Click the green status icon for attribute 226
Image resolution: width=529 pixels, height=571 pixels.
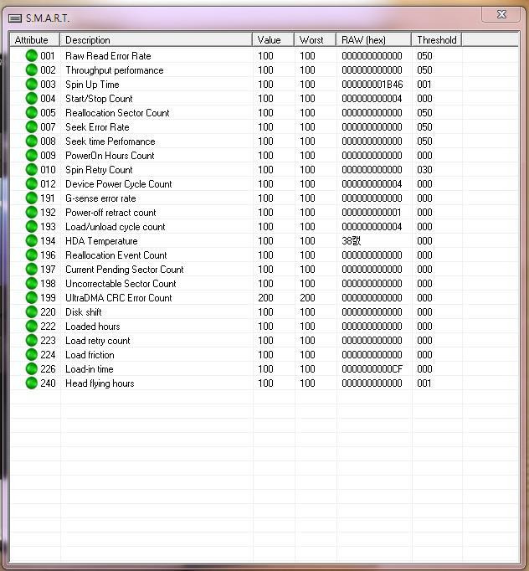coord(32,368)
